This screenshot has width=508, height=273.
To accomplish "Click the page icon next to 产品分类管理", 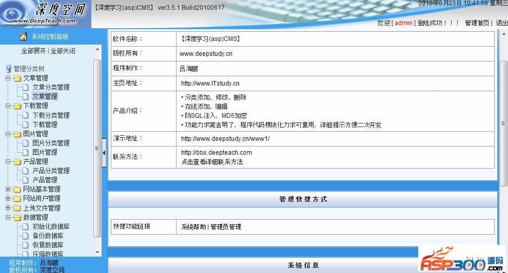I will click(x=26, y=171).
